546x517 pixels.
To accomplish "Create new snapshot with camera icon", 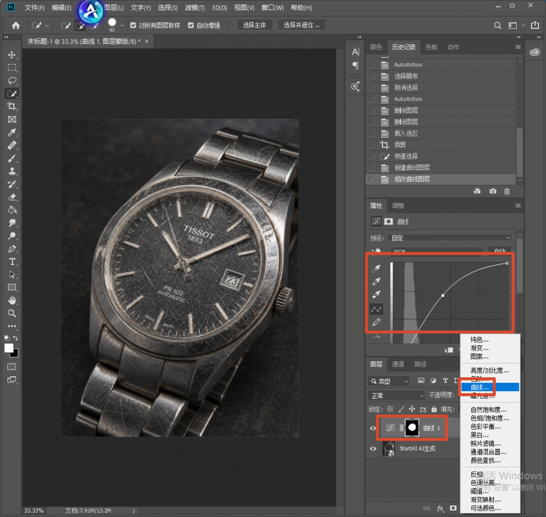I will (x=493, y=191).
